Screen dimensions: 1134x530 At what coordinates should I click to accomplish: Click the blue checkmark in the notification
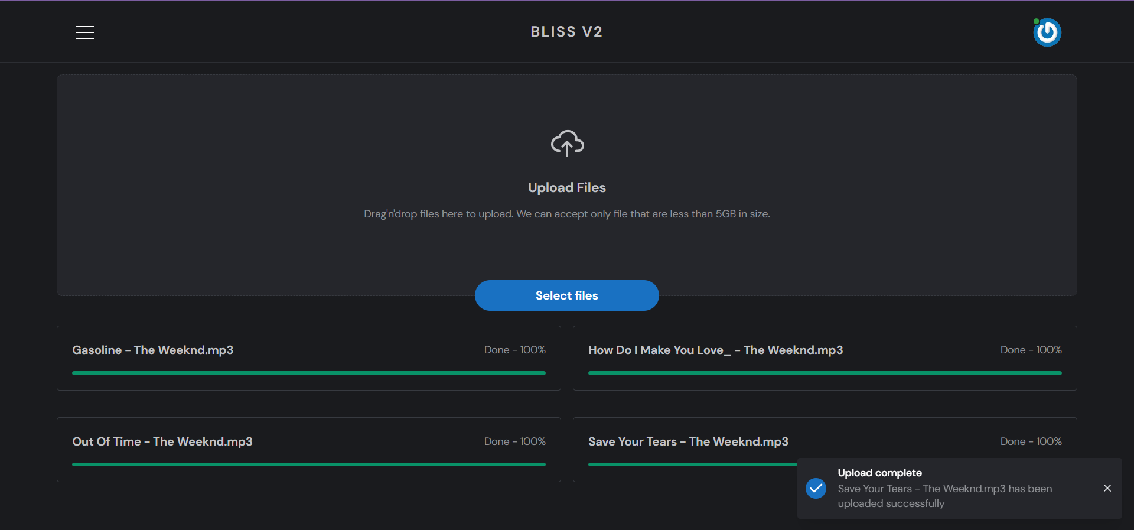pos(816,488)
